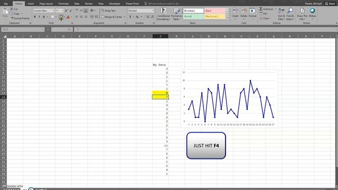Apply the Neutral cell style
The width and height of the screenshot is (338, 190).
tap(215, 16)
